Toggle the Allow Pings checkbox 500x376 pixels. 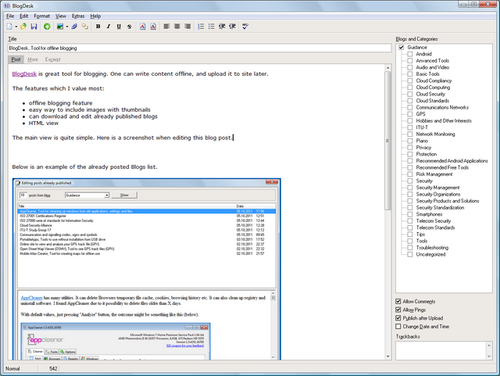[398, 310]
